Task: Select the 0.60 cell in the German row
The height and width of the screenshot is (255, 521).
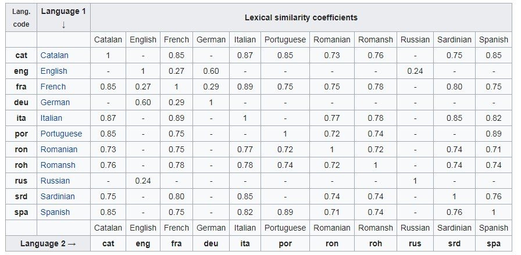Action: click(x=142, y=103)
